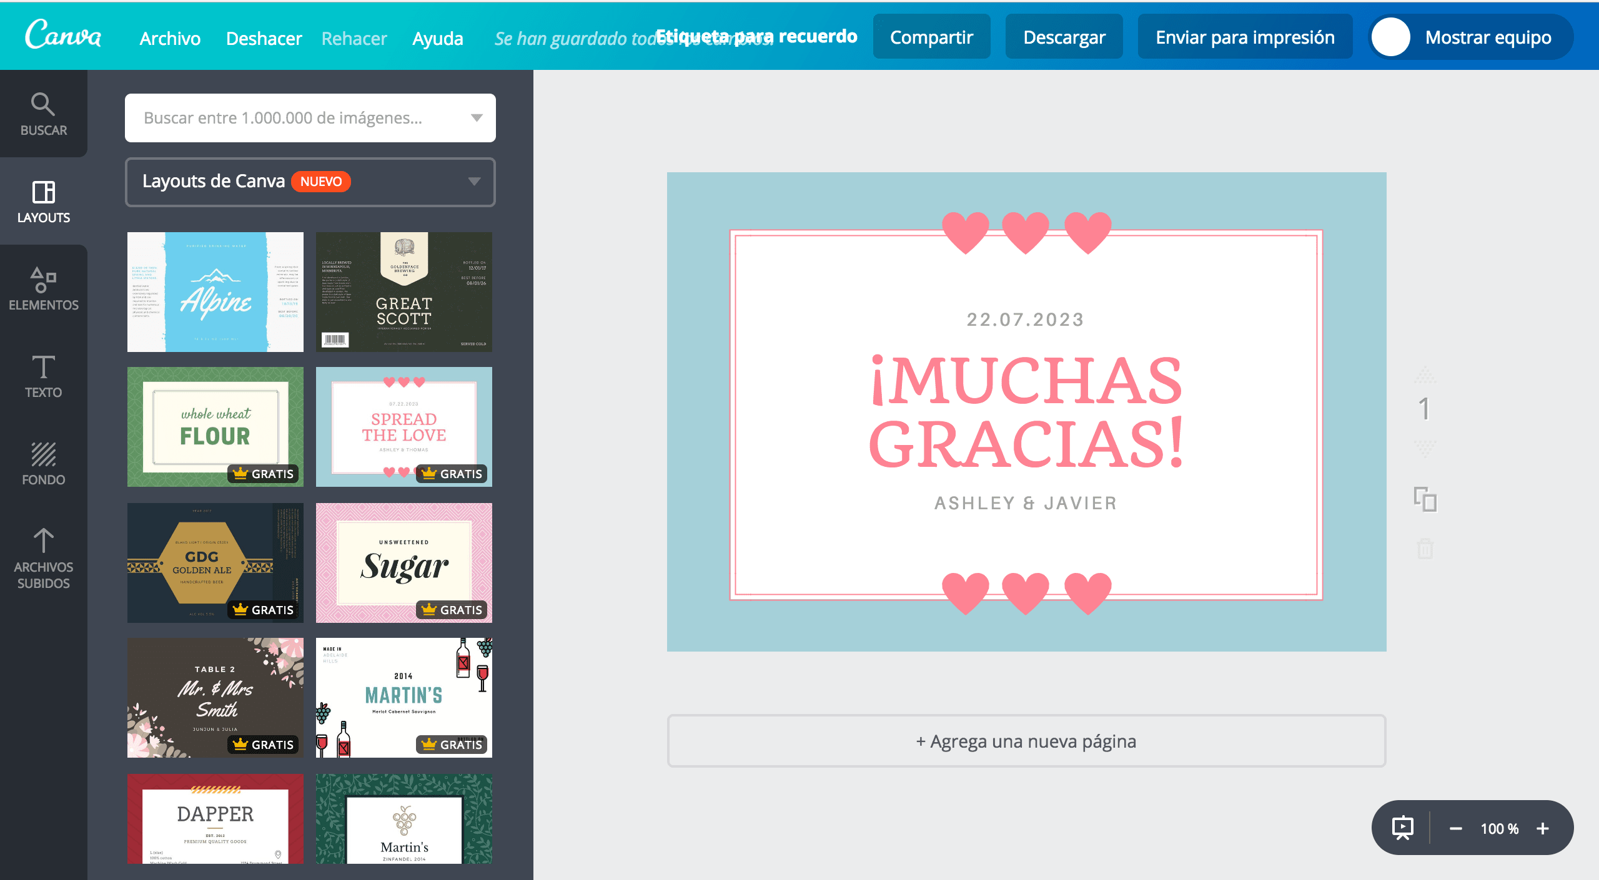Select the Texto tool
This screenshot has height=880, width=1599.
click(x=43, y=376)
